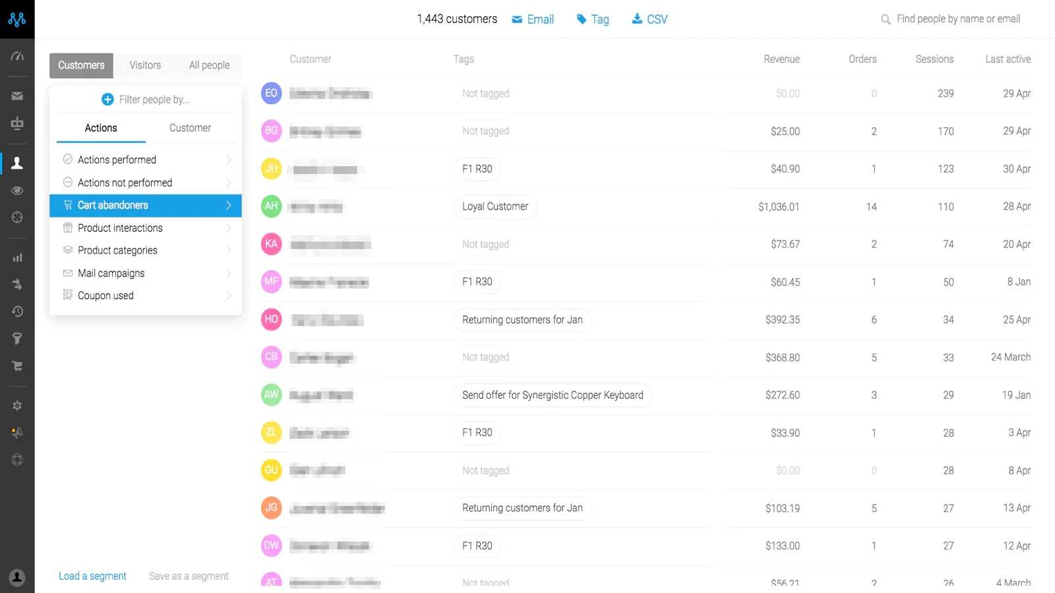The height and width of the screenshot is (593, 1055).
Task: Open the megaphone announcements icon in sidebar
Action: [17, 433]
